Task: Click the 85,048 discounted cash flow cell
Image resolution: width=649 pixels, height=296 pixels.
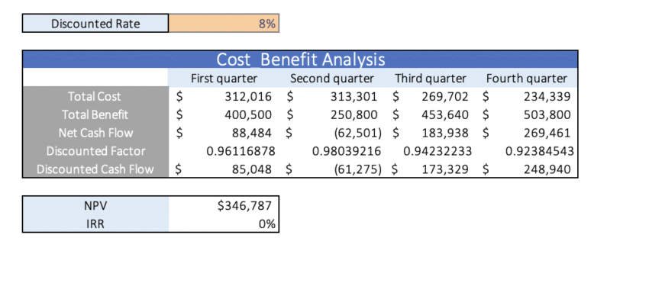Action: click(224, 169)
